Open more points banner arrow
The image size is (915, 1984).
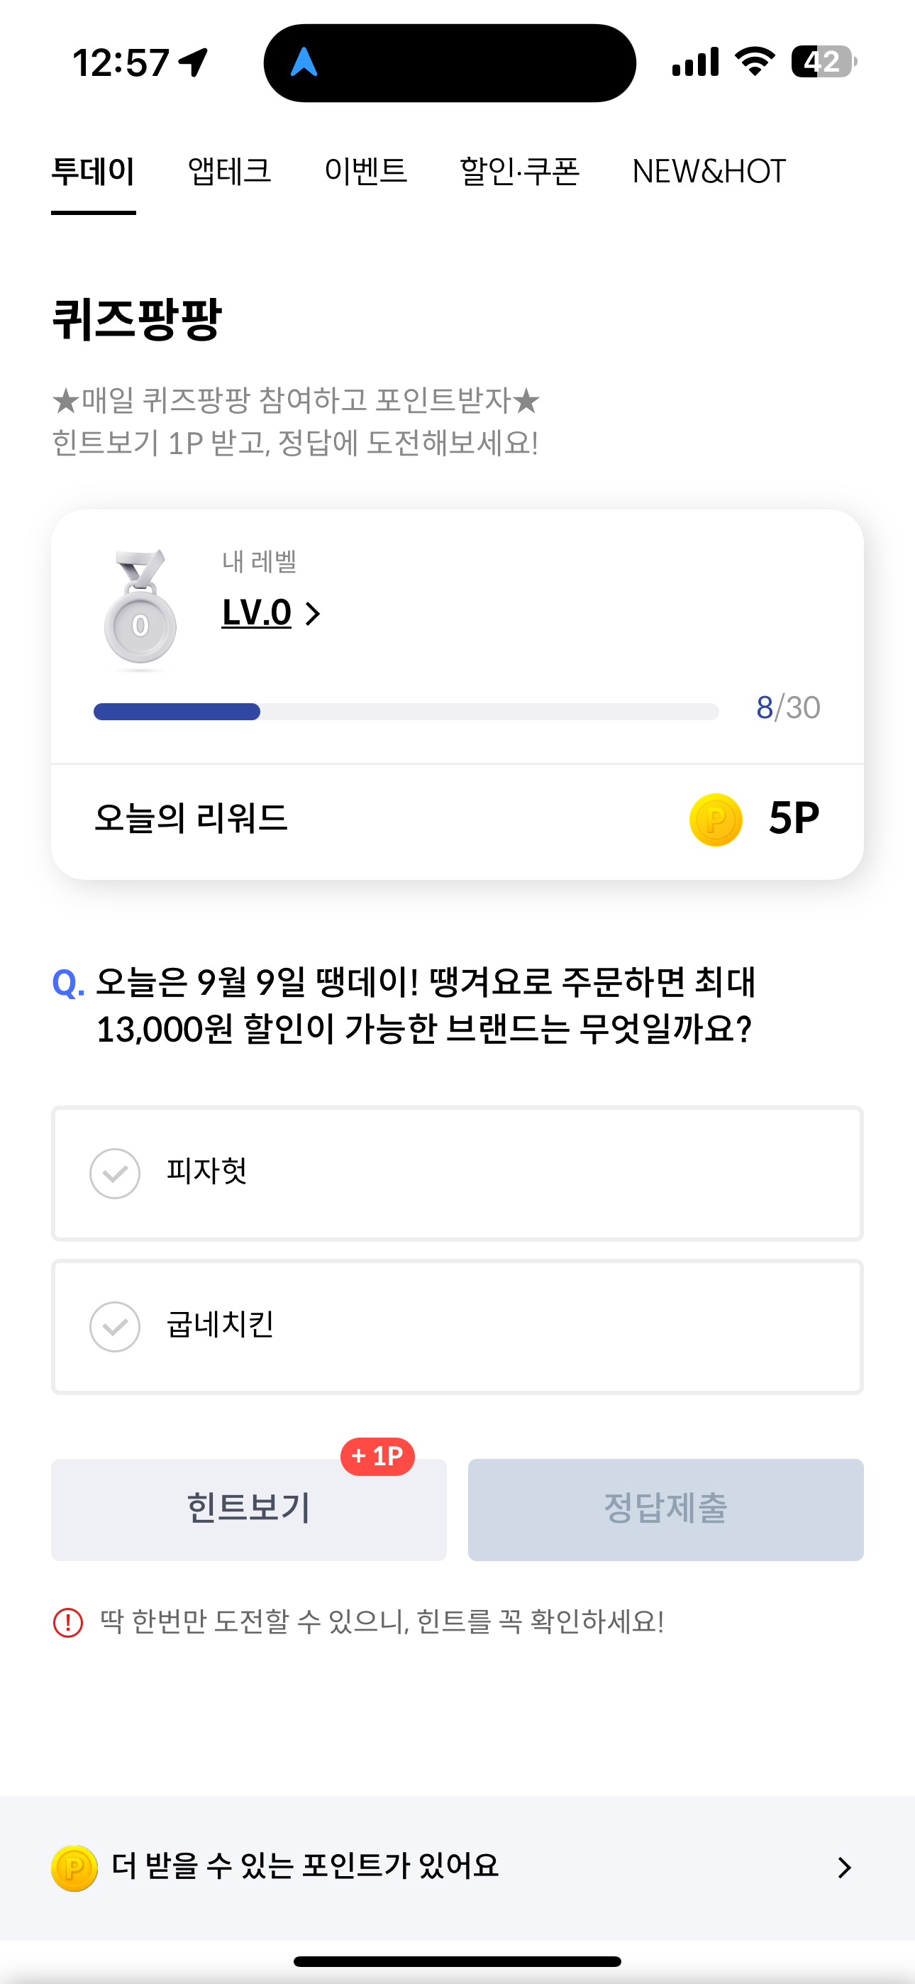844,1868
